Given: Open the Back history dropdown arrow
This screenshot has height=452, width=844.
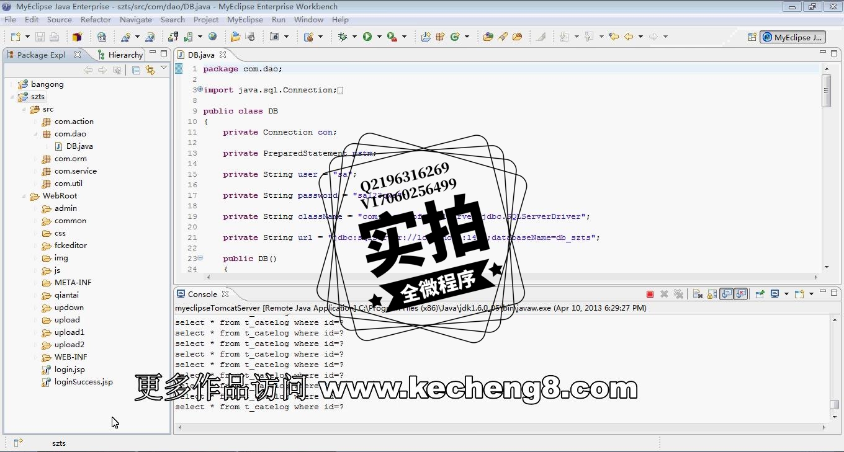Looking at the screenshot, I should pyautogui.click(x=640, y=37).
